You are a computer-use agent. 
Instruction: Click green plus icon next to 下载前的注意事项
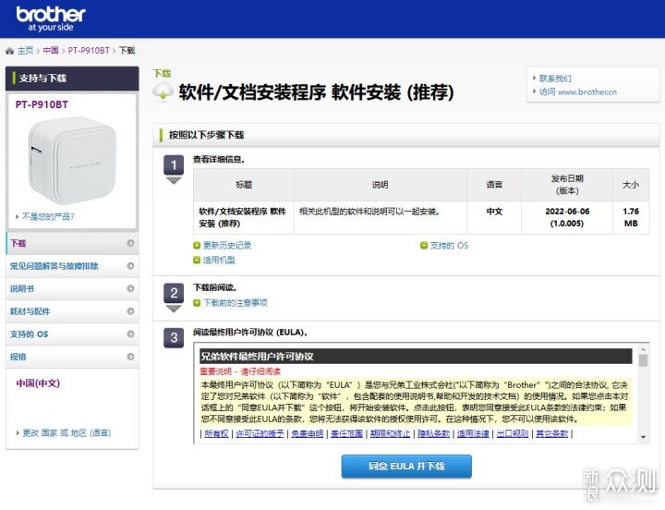pyautogui.click(x=197, y=302)
